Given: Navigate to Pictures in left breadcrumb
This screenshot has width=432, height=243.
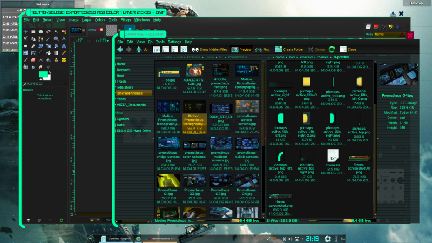Looking at the screenshot, I should click(x=194, y=57).
